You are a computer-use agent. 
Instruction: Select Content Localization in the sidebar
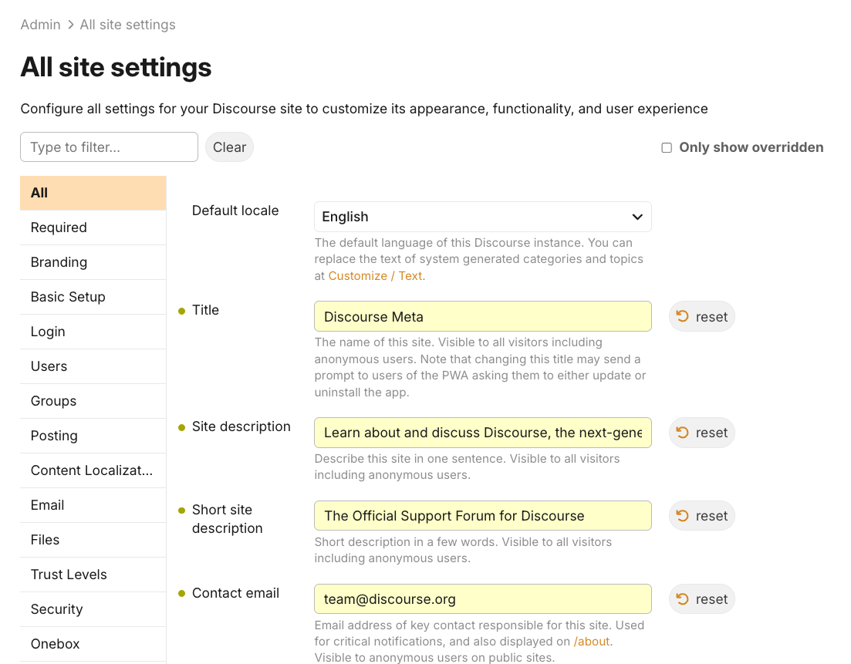click(91, 470)
